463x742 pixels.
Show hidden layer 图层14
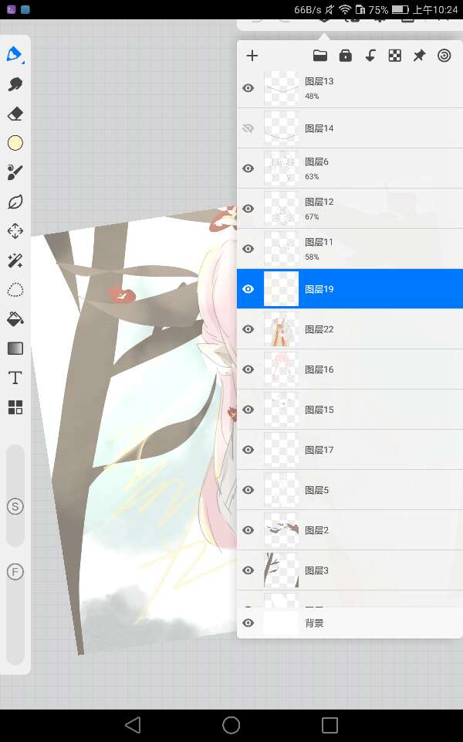tap(248, 128)
